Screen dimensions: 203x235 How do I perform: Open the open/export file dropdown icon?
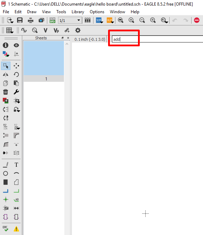tap(10, 20)
